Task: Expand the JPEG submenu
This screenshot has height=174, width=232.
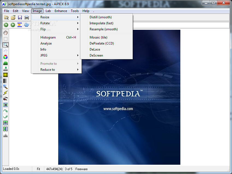Action: [56, 55]
